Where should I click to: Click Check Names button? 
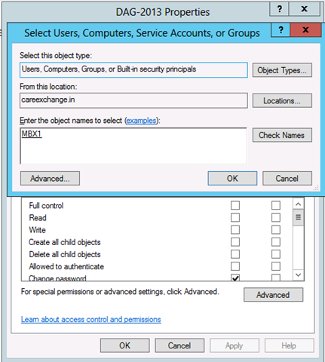click(282, 135)
